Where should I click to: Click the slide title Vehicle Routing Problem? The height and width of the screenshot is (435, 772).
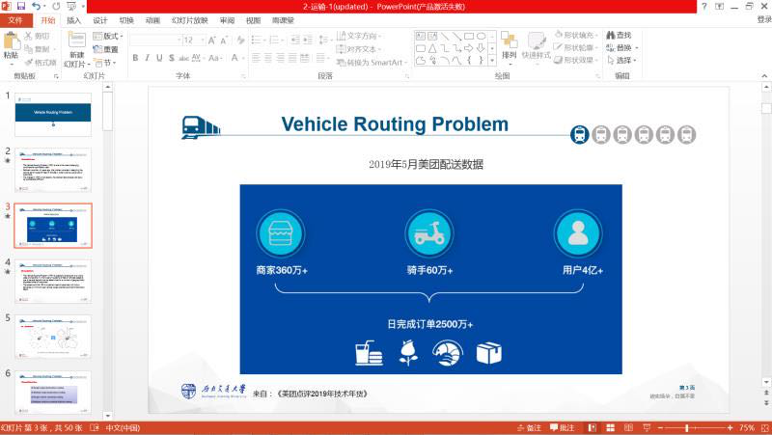(395, 124)
